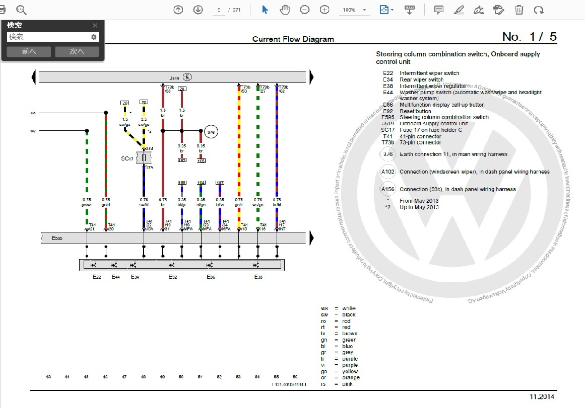Select the highlight text pen tool

(459, 10)
